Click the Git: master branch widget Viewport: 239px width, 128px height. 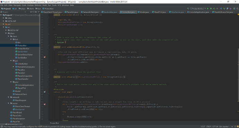point(224,127)
